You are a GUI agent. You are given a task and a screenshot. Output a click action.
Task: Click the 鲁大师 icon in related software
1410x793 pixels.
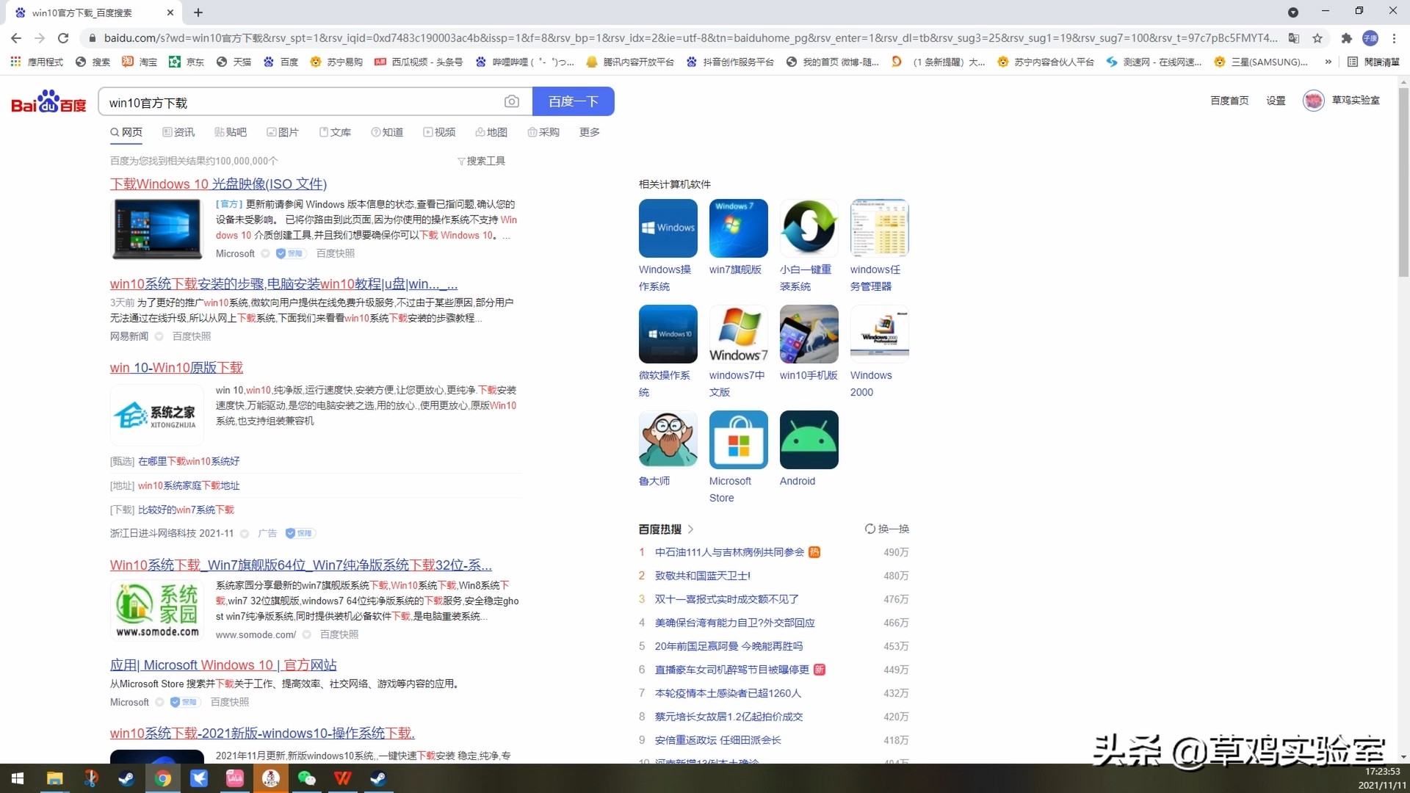[668, 439]
